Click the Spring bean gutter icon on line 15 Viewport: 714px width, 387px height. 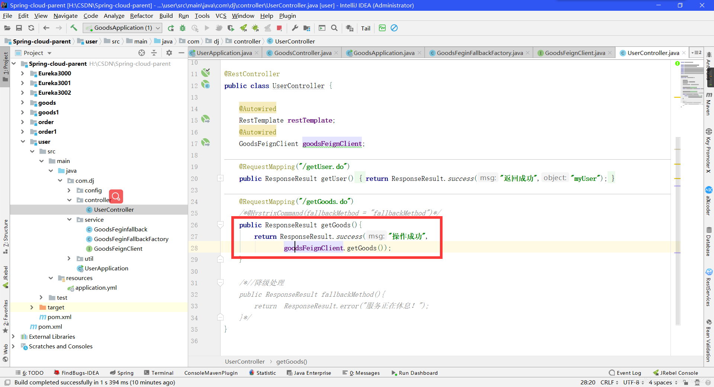tap(206, 119)
